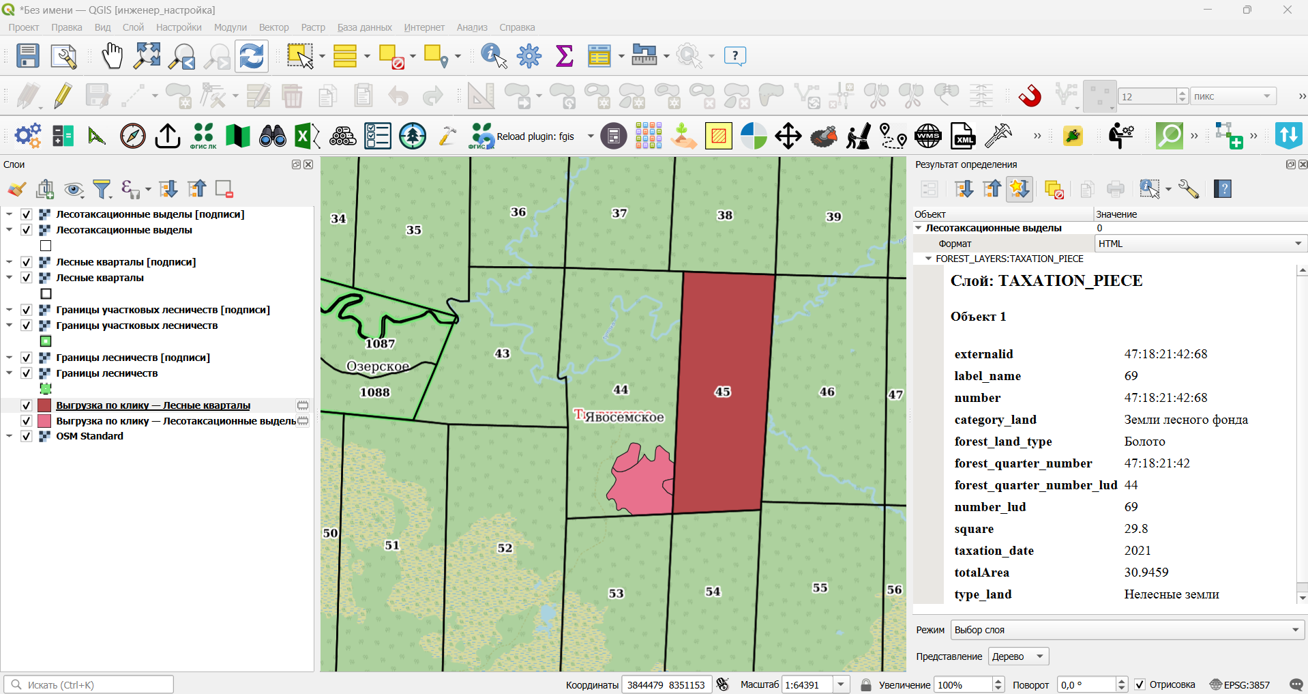Click the Zoom Full extent icon

(x=147, y=56)
